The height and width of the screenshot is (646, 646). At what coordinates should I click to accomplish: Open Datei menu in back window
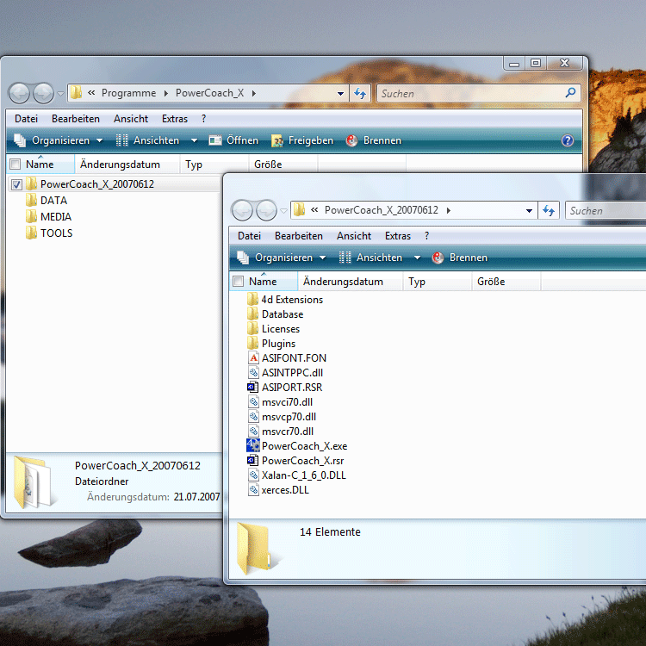pos(27,119)
